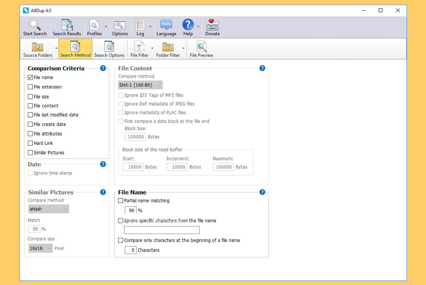Click the Characters count field showing 5
Screen dimensions: 426x285
coord(131,250)
